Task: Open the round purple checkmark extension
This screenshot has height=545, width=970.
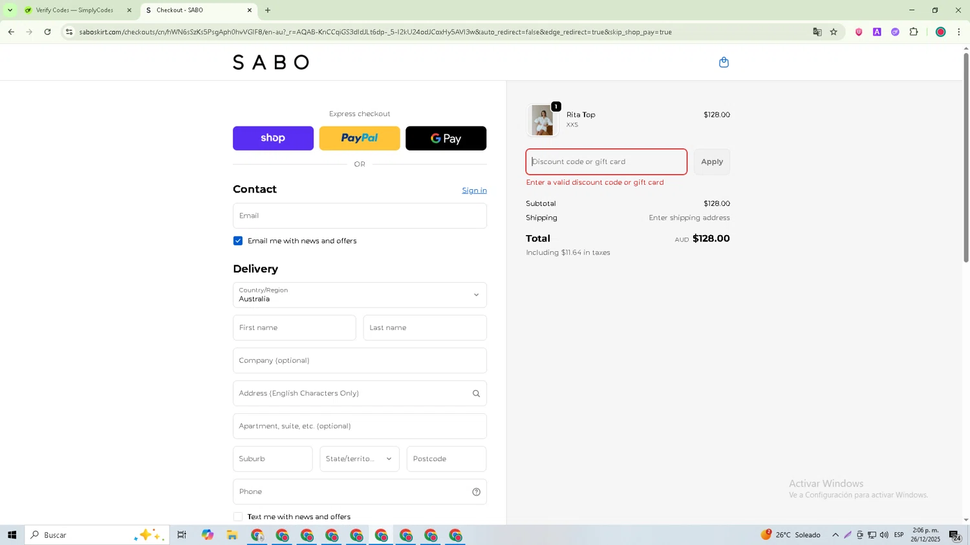Action: click(x=895, y=32)
